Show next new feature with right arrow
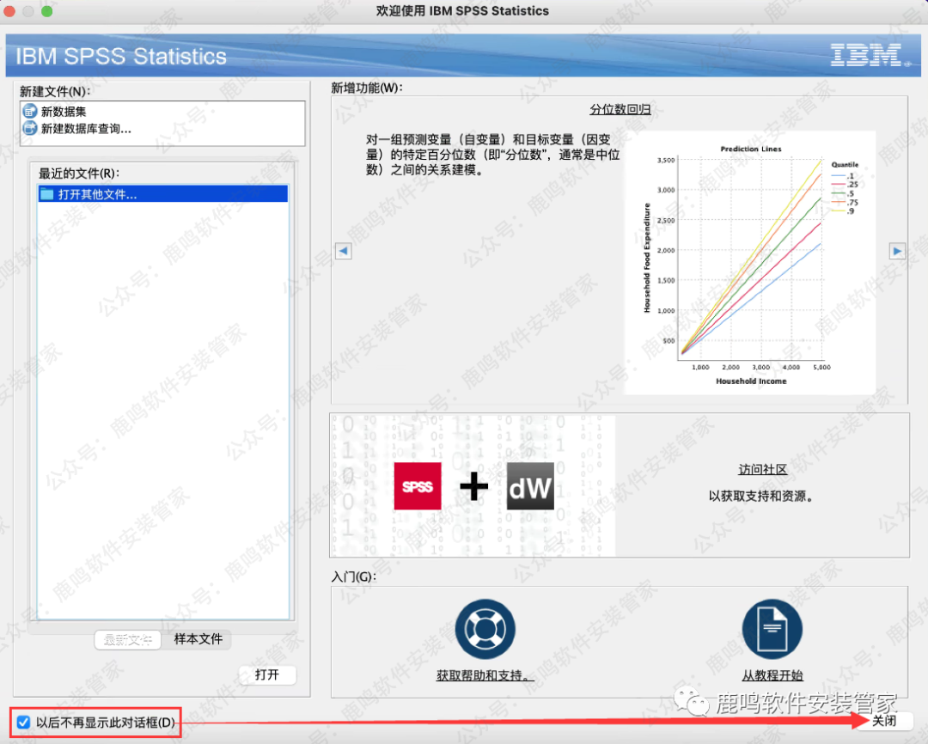Viewport: 928px width, 744px height. [x=897, y=251]
